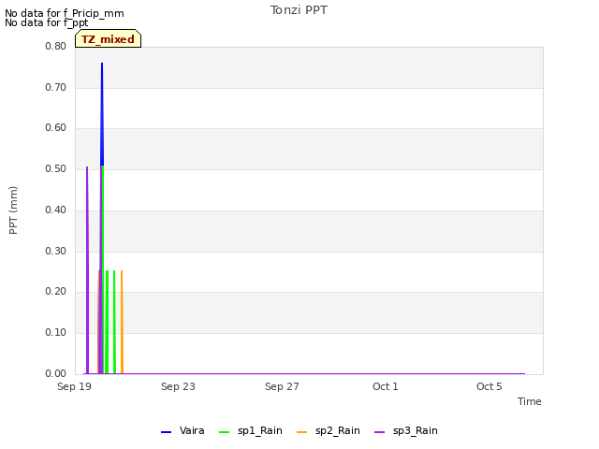Click the purple sp3_Rain legend color marker
The height and width of the screenshot is (449, 599).
pos(379,432)
